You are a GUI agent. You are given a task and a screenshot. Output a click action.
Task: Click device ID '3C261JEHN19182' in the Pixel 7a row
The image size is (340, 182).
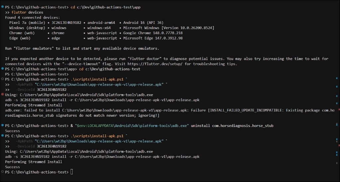pos(66,23)
